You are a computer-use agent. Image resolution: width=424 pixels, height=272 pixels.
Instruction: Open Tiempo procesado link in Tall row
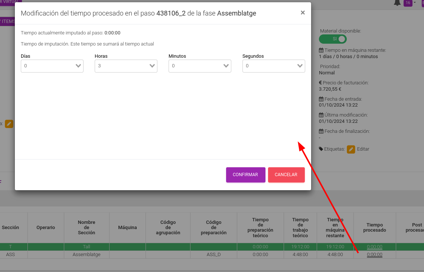[x=375, y=247]
